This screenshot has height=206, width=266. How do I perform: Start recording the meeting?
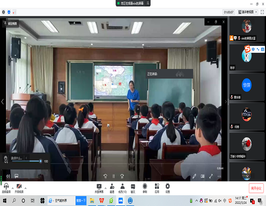click(145, 188)
